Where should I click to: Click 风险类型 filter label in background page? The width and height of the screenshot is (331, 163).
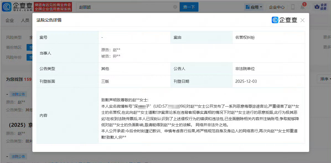[x=14, y=37]
